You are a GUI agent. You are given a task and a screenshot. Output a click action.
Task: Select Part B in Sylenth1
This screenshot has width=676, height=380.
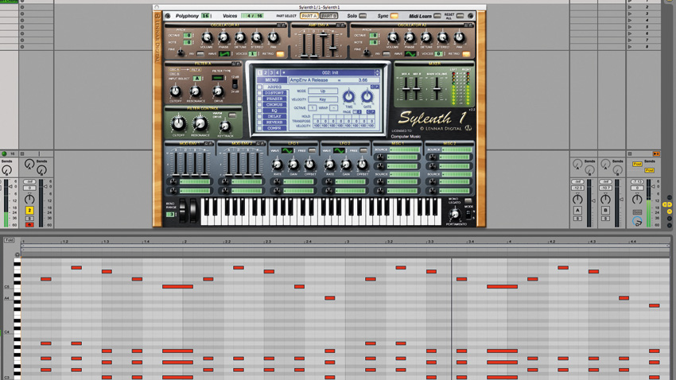pyautogui.click(x=328, y=16)
